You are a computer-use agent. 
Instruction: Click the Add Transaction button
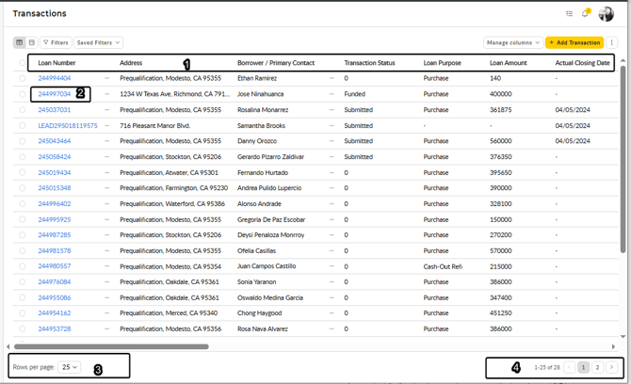tap(574, 42)
